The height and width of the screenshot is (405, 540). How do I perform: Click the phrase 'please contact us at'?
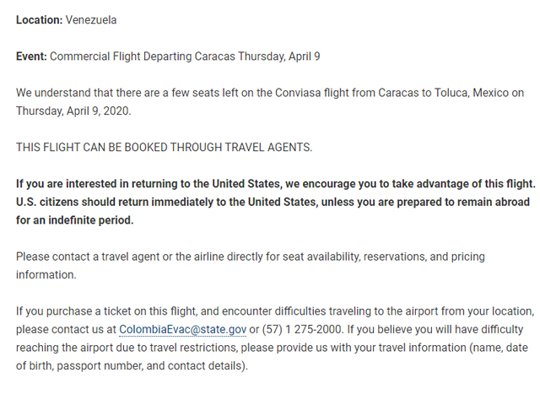[66, 329]
